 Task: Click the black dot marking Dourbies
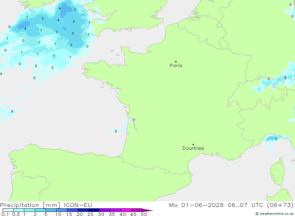[193, 144]
